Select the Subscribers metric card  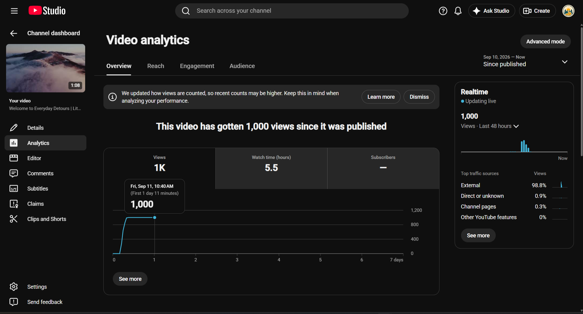(x=383, y=168)
